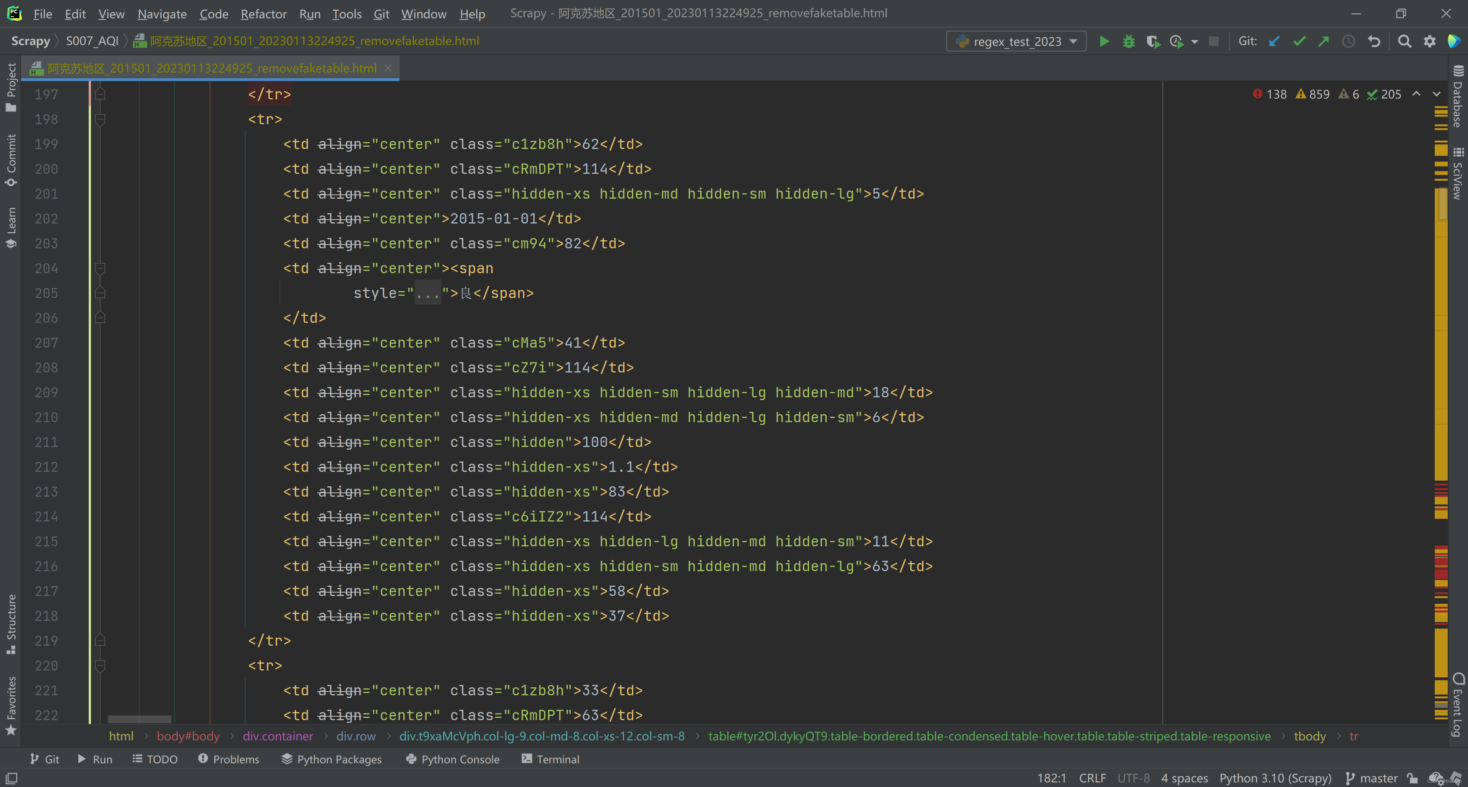Collapse the tr fold marker at line 198
Screen dimensions: 1468x787
(100, 119)
